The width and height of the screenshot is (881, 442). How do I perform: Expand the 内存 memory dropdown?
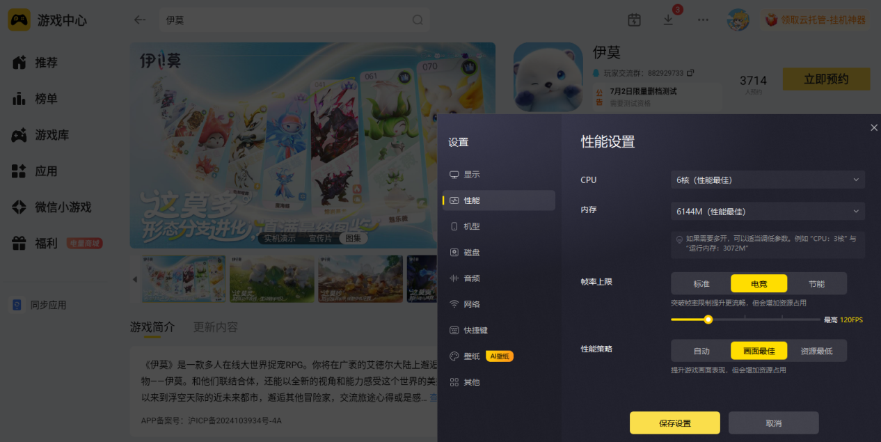(768, 211)
